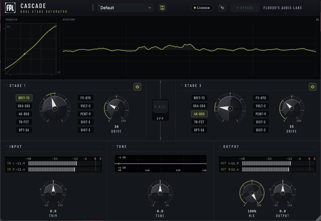The width and height of the screenshot is (321, 221).
Task: Click the undo arrow icon
Action: click(x=222, y=8)
